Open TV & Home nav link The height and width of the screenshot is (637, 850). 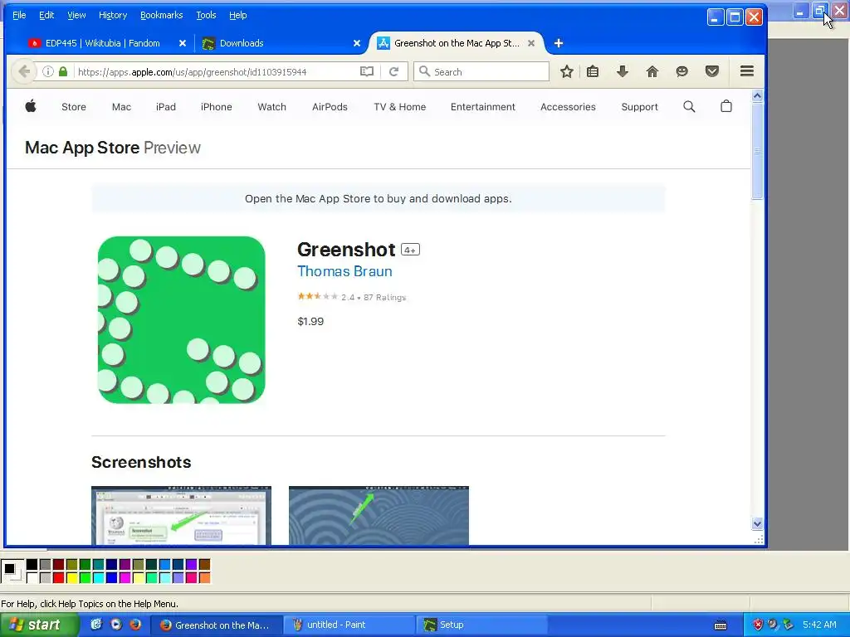click(x=399, y=107)
